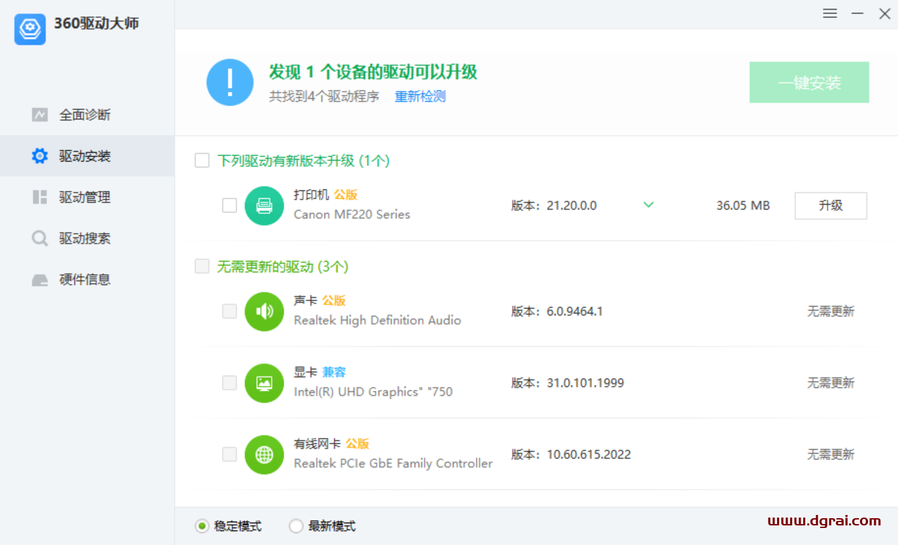The height and width of the screenshot is (545, 898).
Task: Click Intel(R) UHD Graphics 750 name
Action: pos(373,392)
